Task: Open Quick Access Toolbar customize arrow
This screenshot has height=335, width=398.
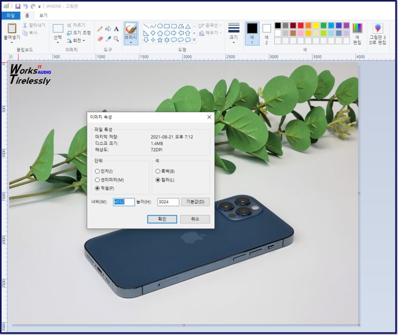Action: [x=39, y=6]
